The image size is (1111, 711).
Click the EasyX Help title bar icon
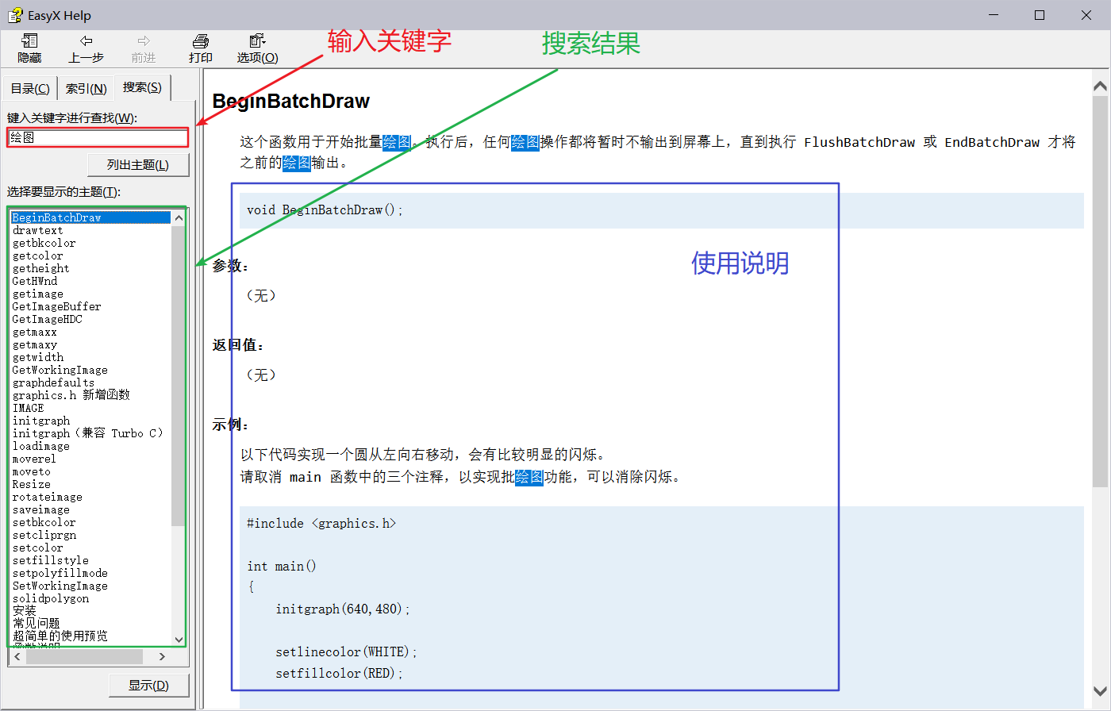pos(15,15)
